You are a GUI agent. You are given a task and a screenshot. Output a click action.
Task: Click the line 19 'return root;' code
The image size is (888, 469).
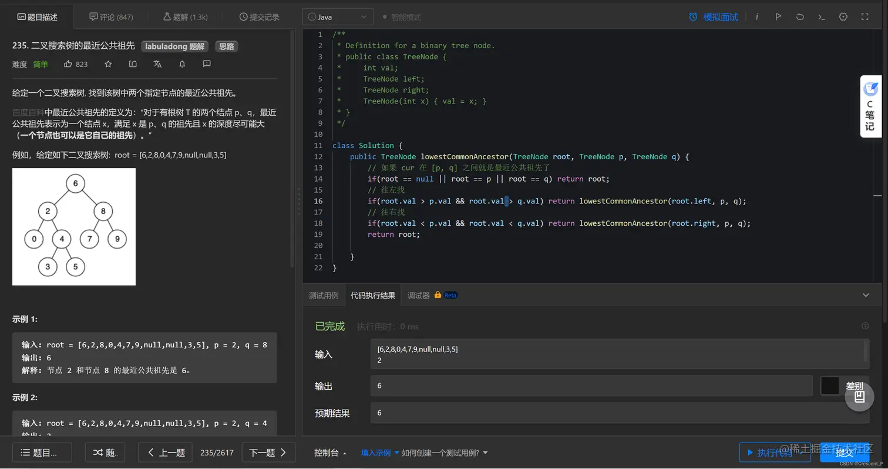tap(394, 235)
